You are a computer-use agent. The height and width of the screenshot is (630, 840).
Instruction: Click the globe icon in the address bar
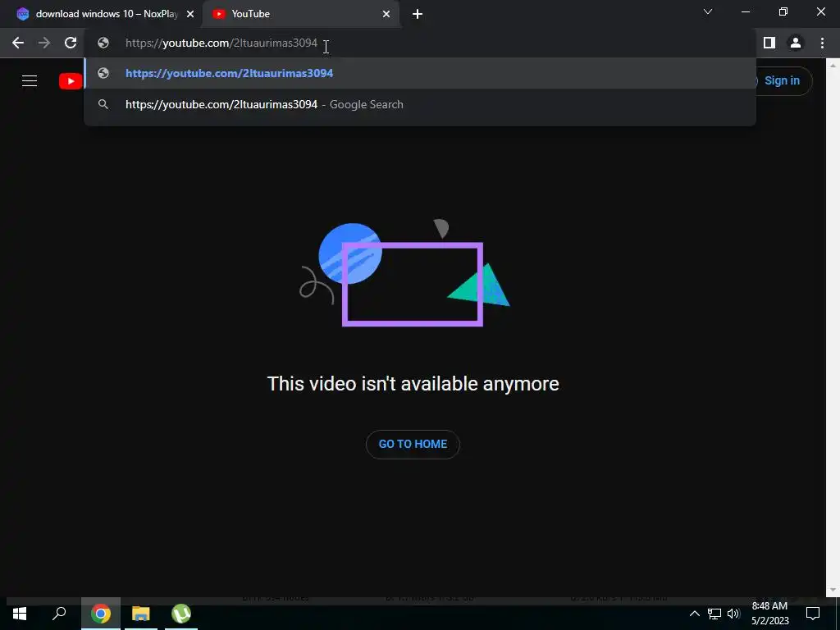[x=103, y=43]
